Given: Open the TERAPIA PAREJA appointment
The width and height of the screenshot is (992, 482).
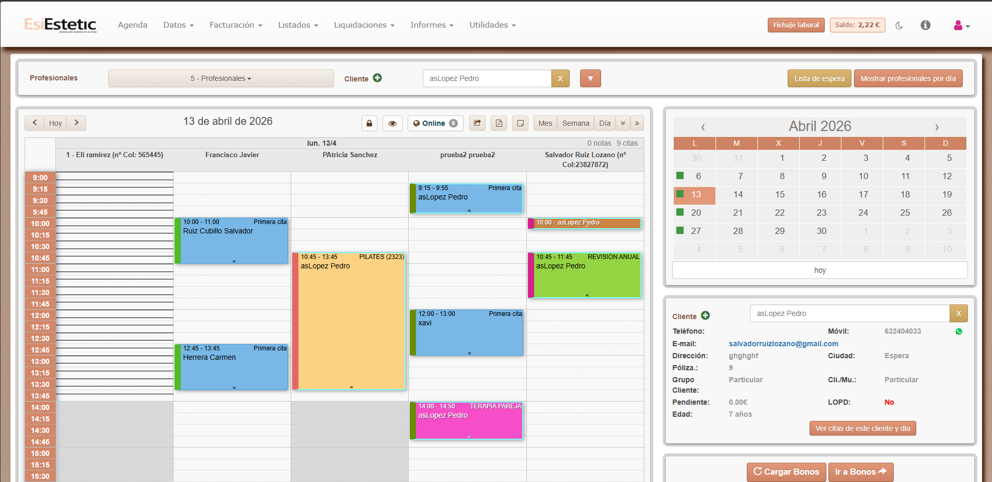Looking at the screenshot, I should pos(467,420).
